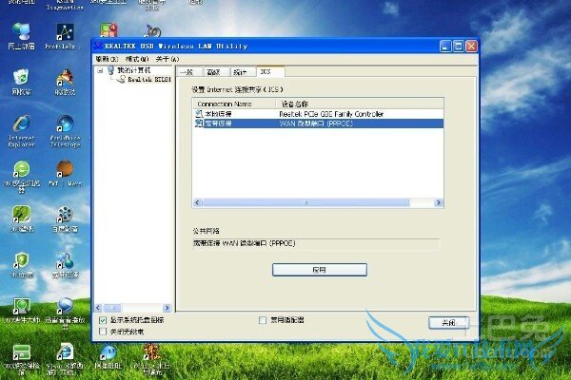Image resolution: width=571 pixels, height=380 pixels.
Task: Switch to the 统计 tab
Action: click(x=243, y=72)
